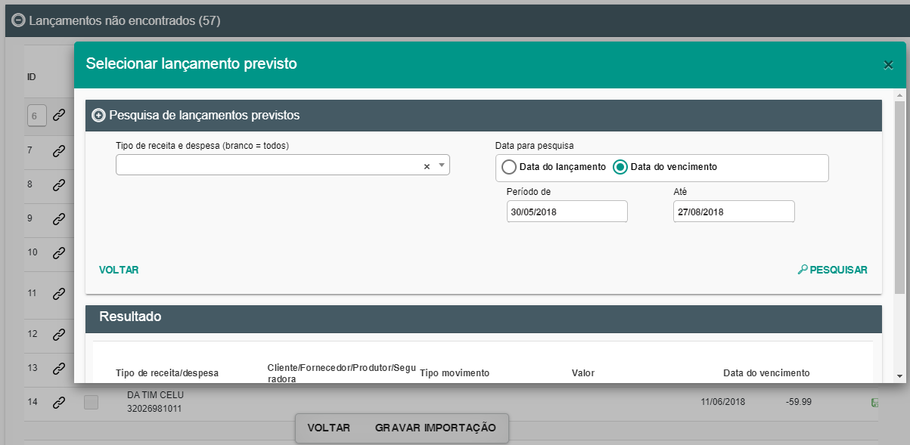Click link icon for row 10
Image resolution: width=910 pixels, height=445 pixels.
tap(58, 253)
